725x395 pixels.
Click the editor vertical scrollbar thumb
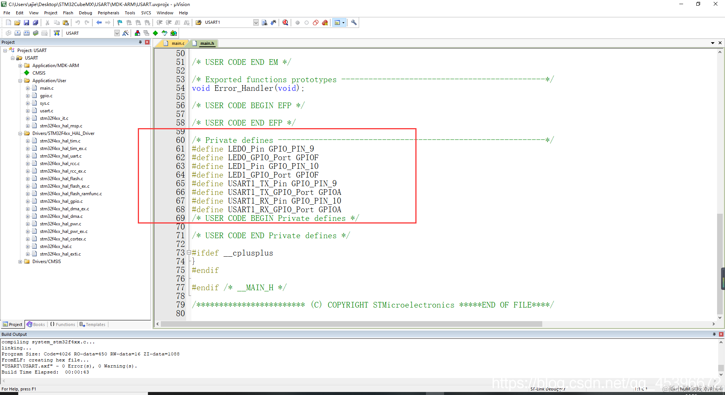coord(720,263)
